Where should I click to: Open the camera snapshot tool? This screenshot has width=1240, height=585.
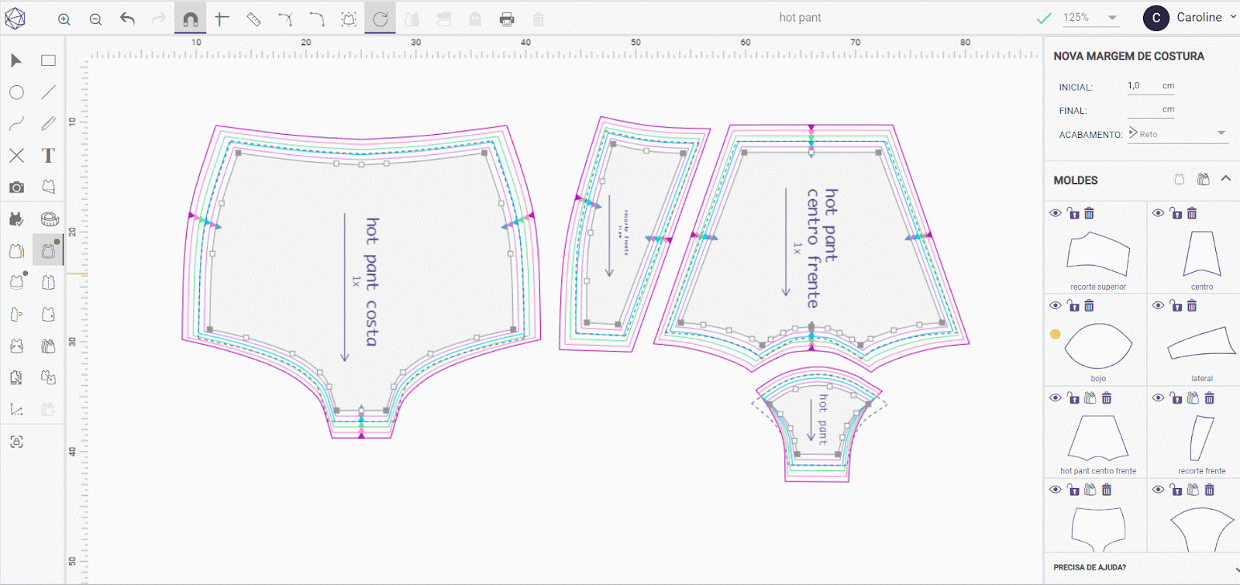tap(16, 188)
